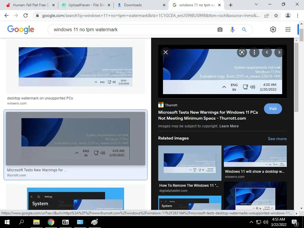
Task: Open the Paint taskbar icon
Action: pyautogui.click(x=95, y=222)
